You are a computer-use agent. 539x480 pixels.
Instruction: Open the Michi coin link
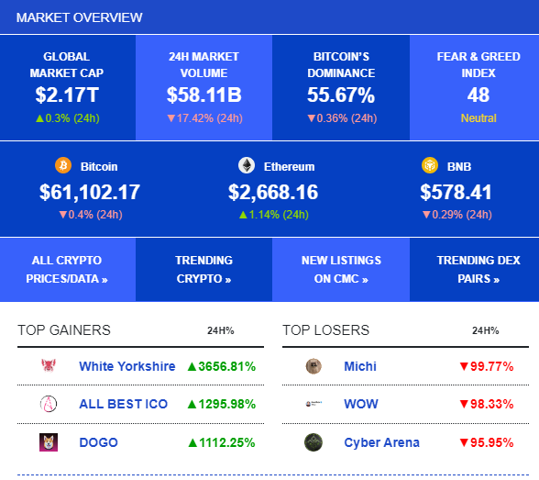360,366
